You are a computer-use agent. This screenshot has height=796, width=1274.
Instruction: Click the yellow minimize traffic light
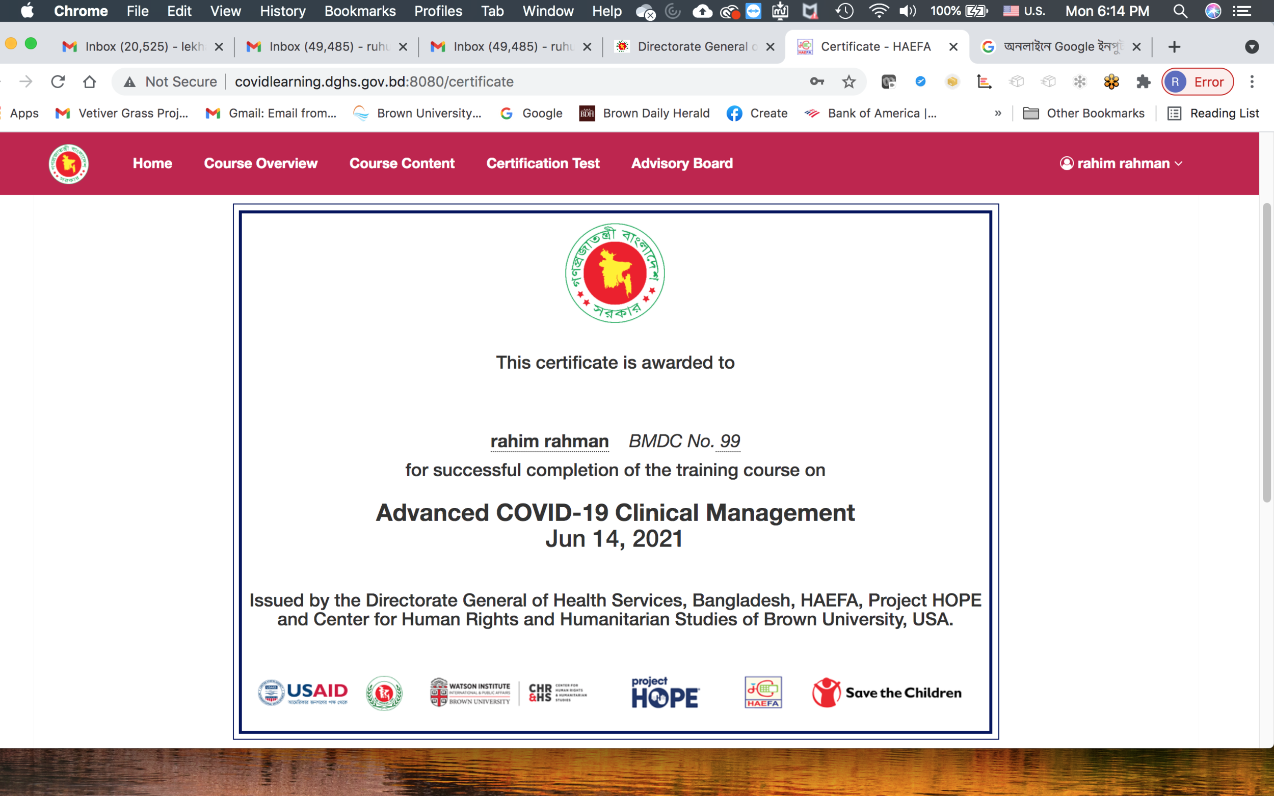(x=11, y=44)
